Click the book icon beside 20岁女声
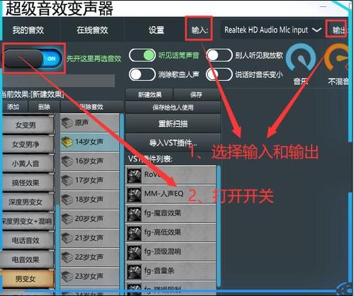This screenshot has width=354, height=296. [67, 219]
